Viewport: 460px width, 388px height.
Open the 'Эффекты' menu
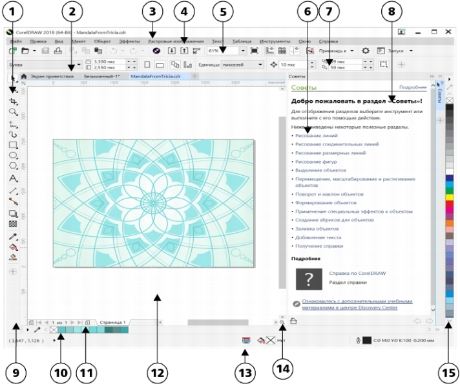coord(130,41)
